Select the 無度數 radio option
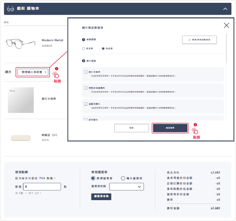 pyautogui.click(x=103, y=49)
